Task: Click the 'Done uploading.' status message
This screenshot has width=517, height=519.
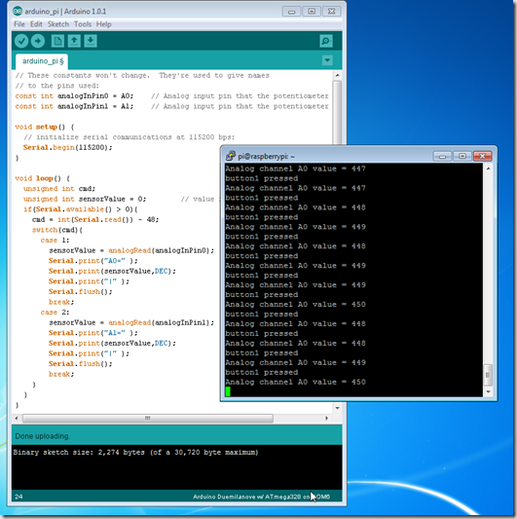Action: click(x=43, y=436)
